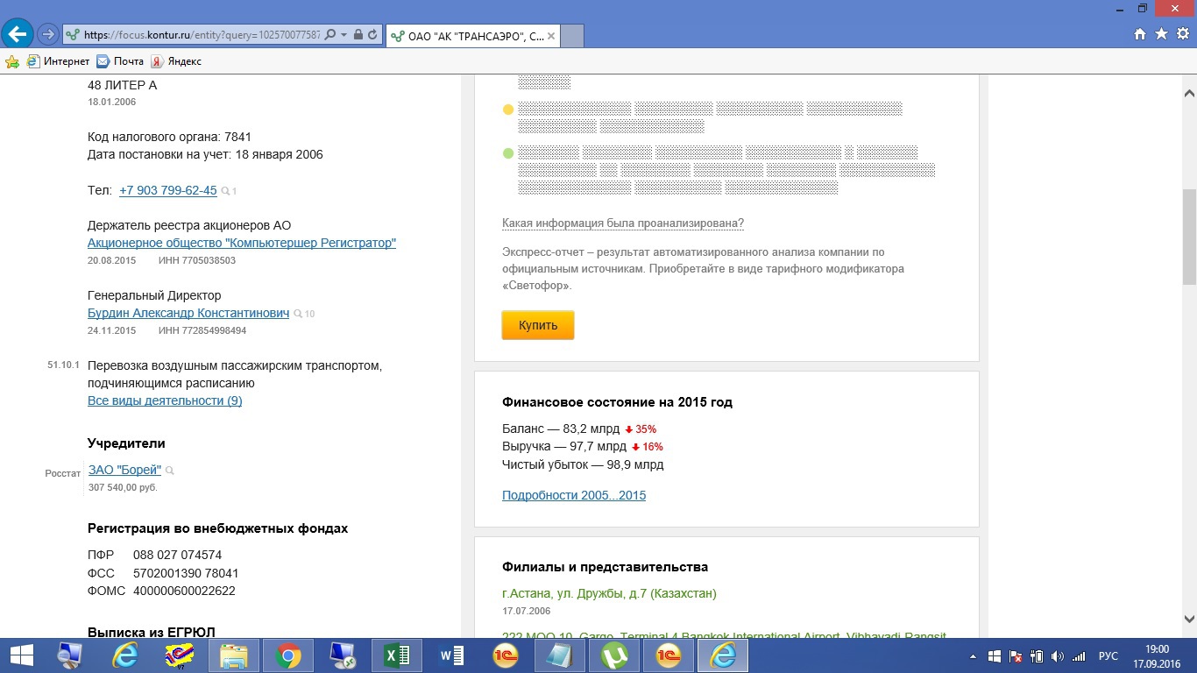Click the orange Купить button
Image resolution: width=1197 pixels, height=673 pixels.
point(538,325)
